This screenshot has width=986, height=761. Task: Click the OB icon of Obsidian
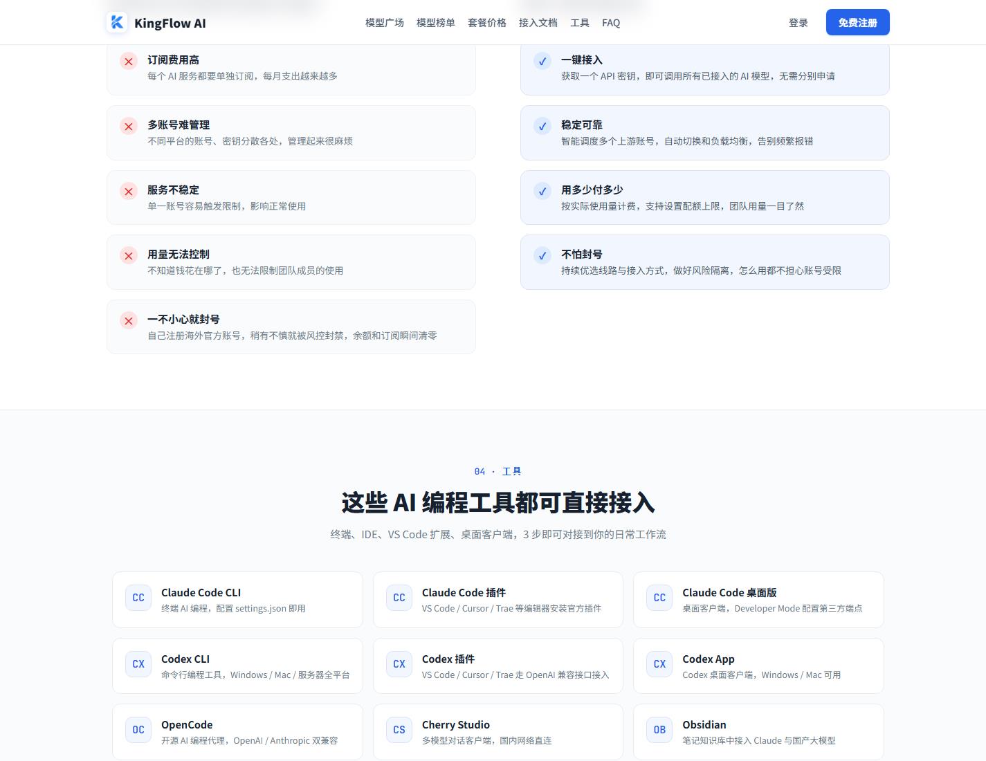(659, 730)
